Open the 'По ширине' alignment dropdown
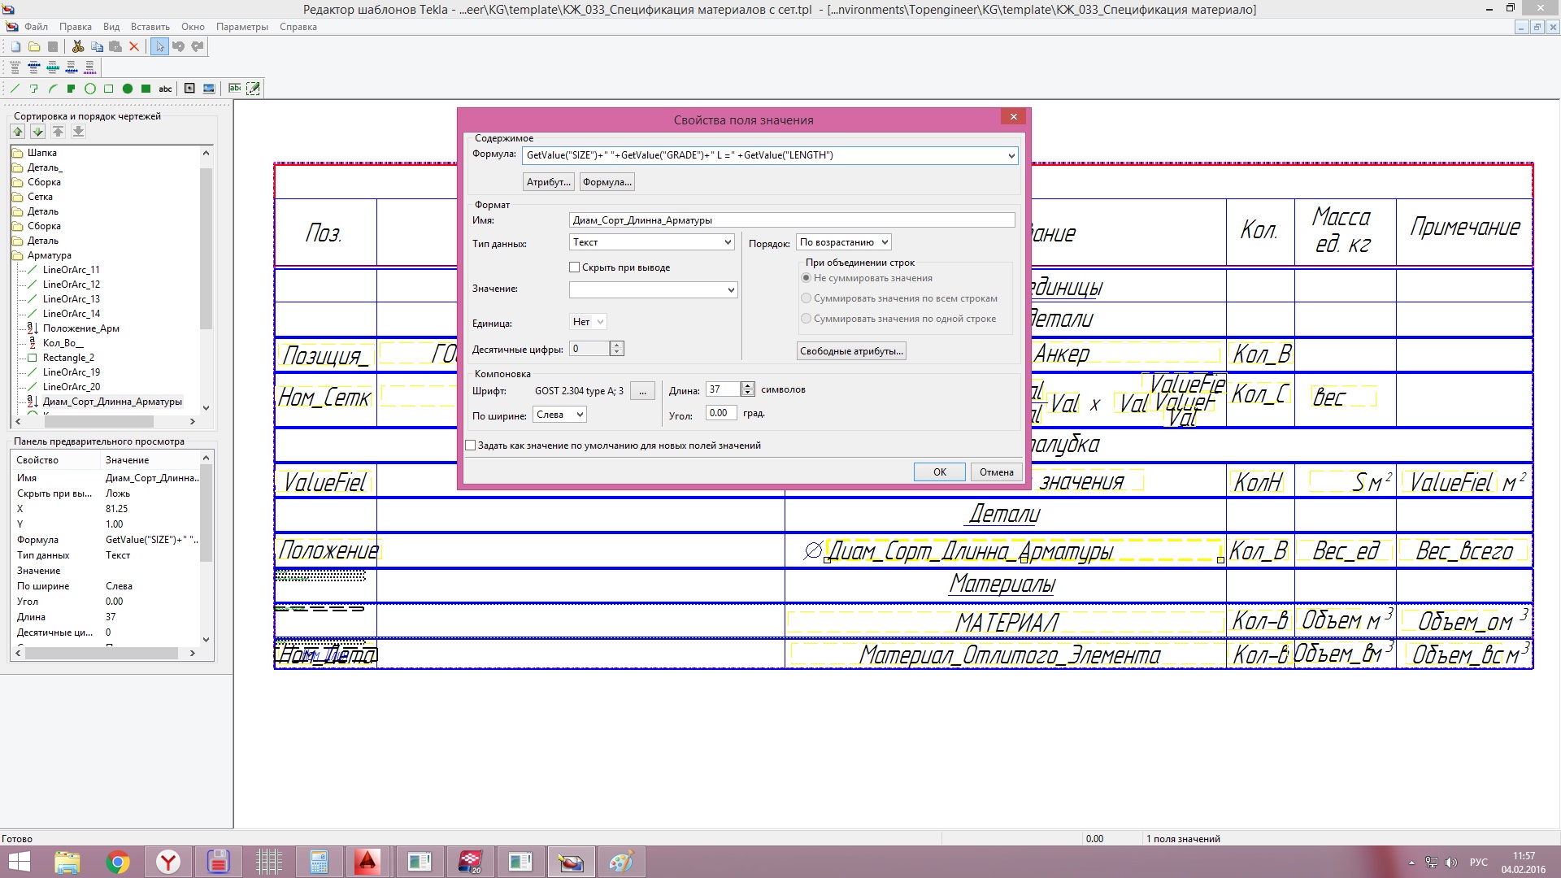This screenshot has height=878, width=1561. coord(560,415)
